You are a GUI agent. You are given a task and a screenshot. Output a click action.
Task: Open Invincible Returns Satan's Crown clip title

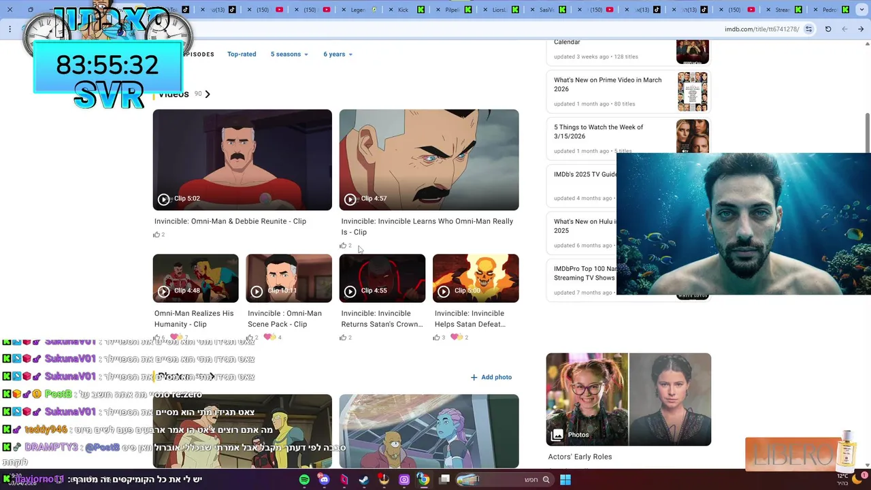coord(382,318)
